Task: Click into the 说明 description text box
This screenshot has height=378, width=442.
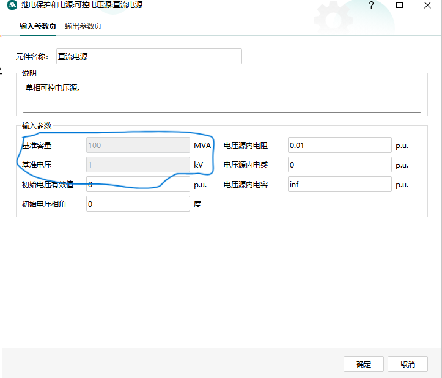Action: click(221, 95)
